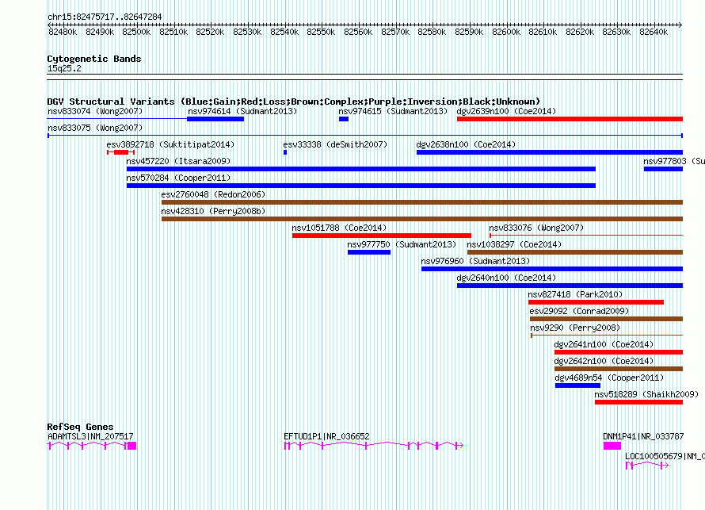Click the RefSeq Genes track title
The image size is (705, 510).
click(x=80, y=427)
